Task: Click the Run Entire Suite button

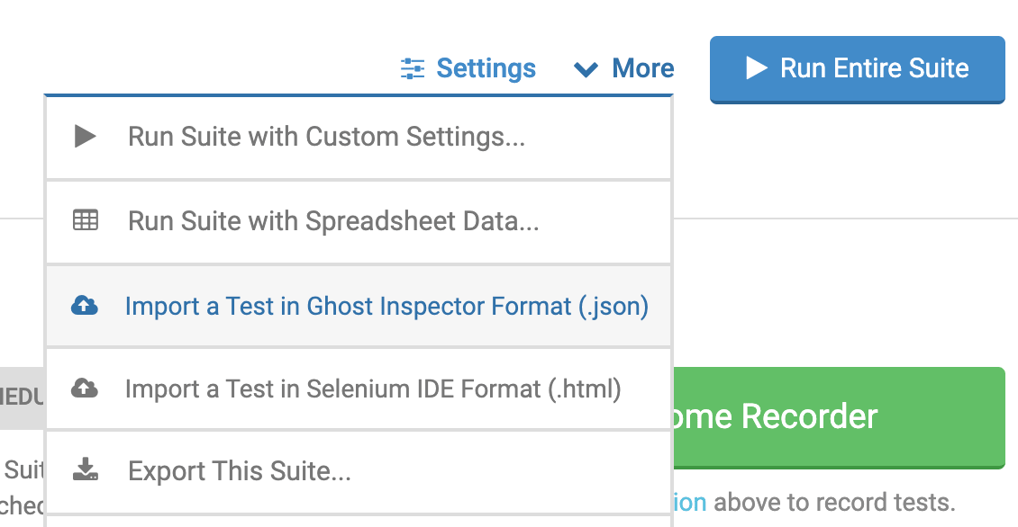Action: [x=857, y=68]
